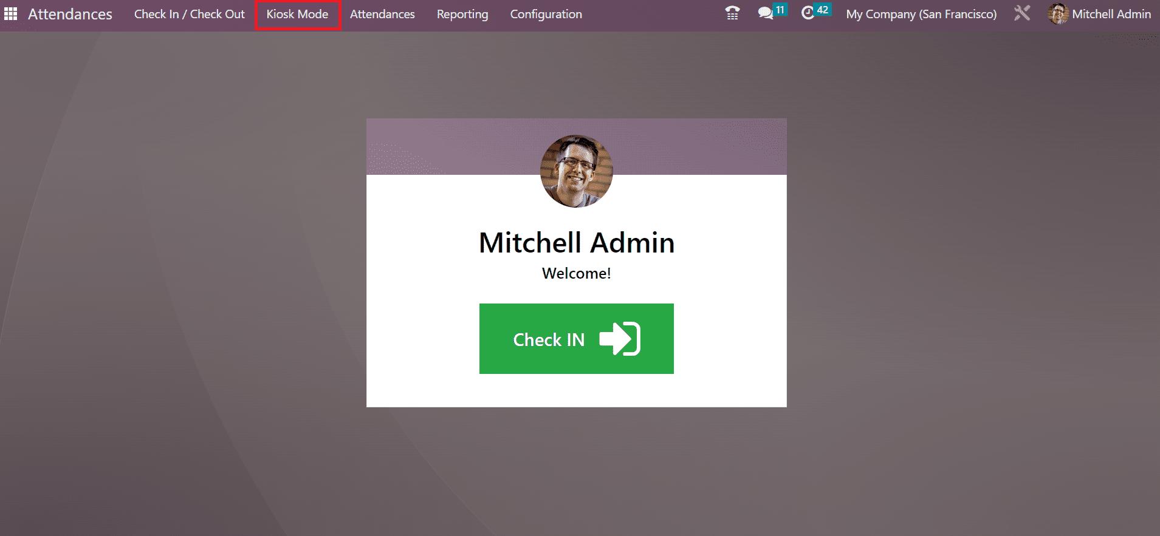
Task: Click the Attendances app title
Action: pos(70,14)
